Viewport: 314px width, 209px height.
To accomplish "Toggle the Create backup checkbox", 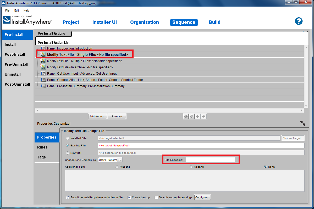I will [x=129, y=197].
